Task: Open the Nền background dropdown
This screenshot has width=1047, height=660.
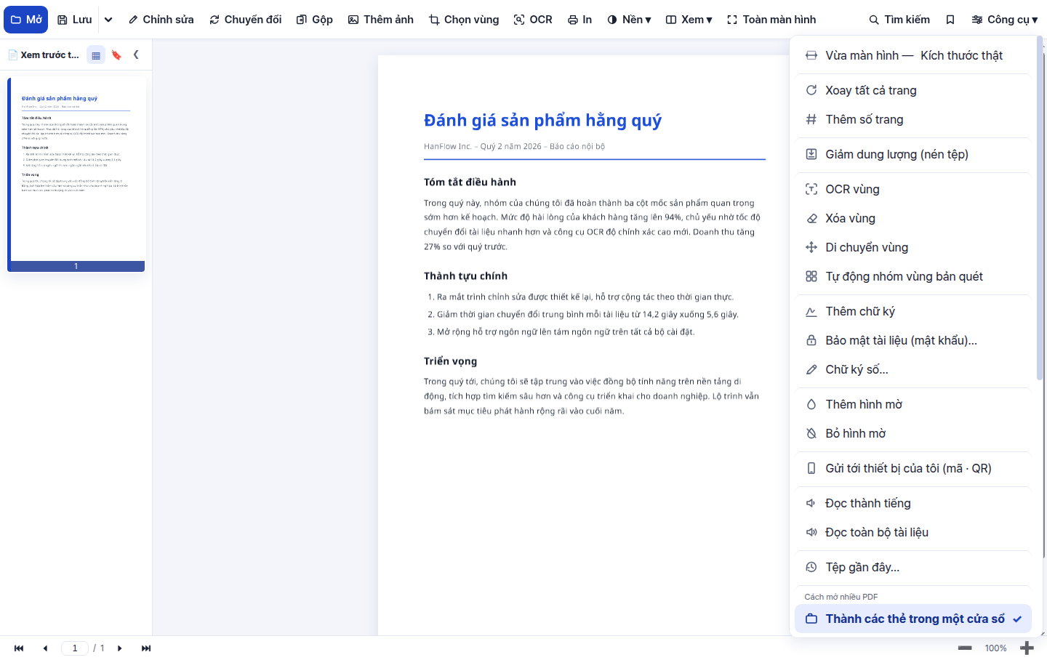Action: [630, 20]
